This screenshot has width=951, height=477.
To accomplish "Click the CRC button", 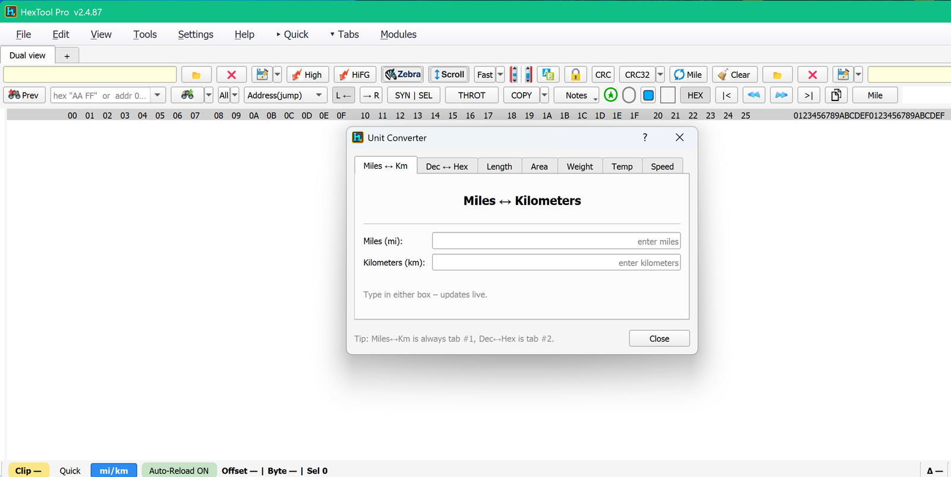I will (603, 75).
